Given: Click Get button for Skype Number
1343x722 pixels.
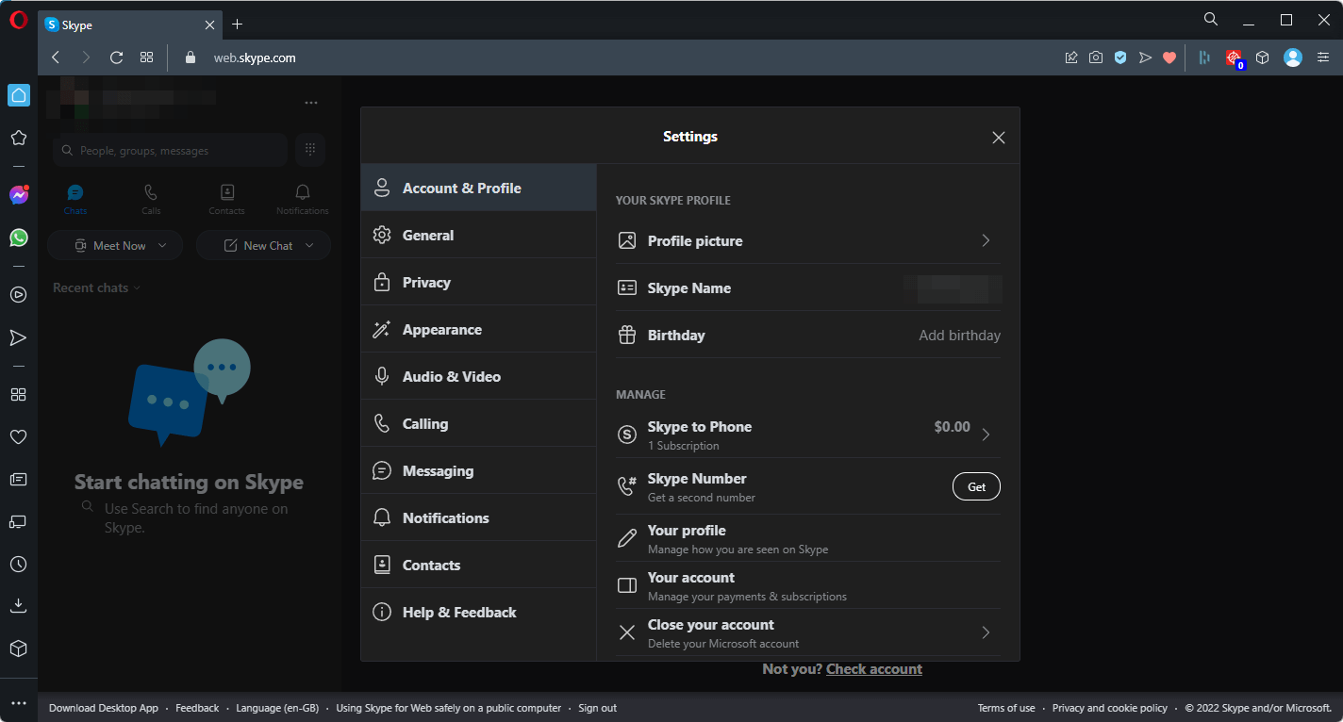Looking at the screenshot, I should pos(976,486).
